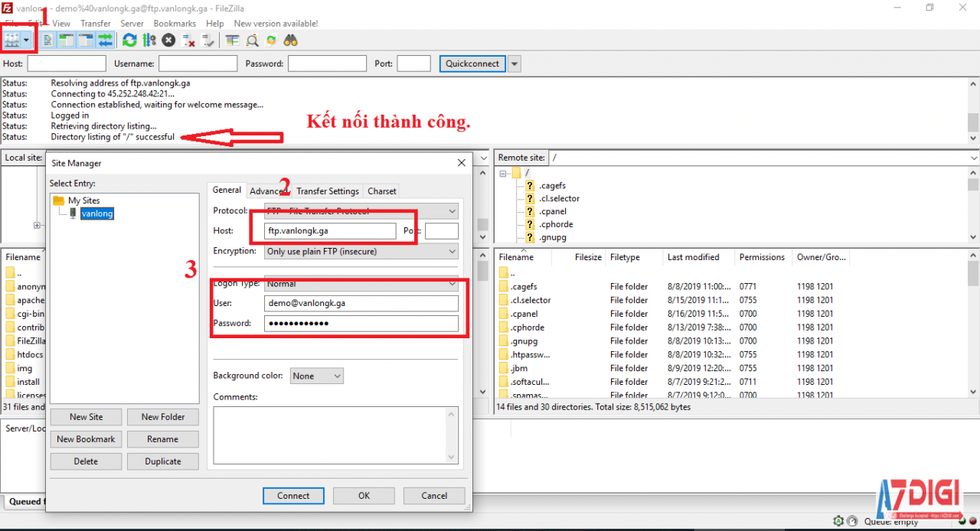Screen dimensions: 980x531
Task: Click the User field with demo@vanlongk.ga
Action: (x=361, y=303)
